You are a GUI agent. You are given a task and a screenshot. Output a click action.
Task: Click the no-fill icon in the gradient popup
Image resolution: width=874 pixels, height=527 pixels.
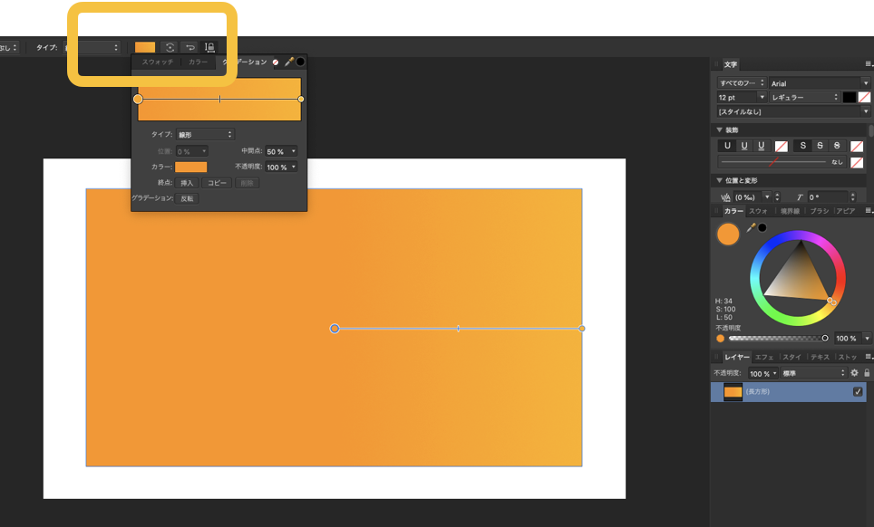[x=276, y=62]
